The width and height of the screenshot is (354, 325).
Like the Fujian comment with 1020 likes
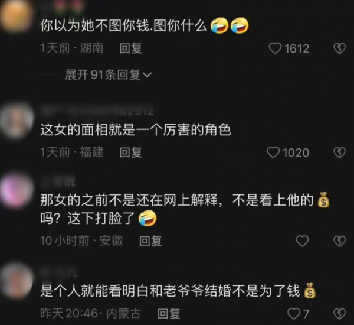pos(273,152)
